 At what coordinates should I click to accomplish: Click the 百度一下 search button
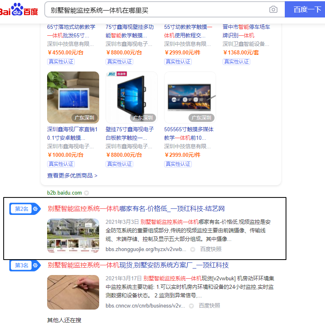pos(305,9)
